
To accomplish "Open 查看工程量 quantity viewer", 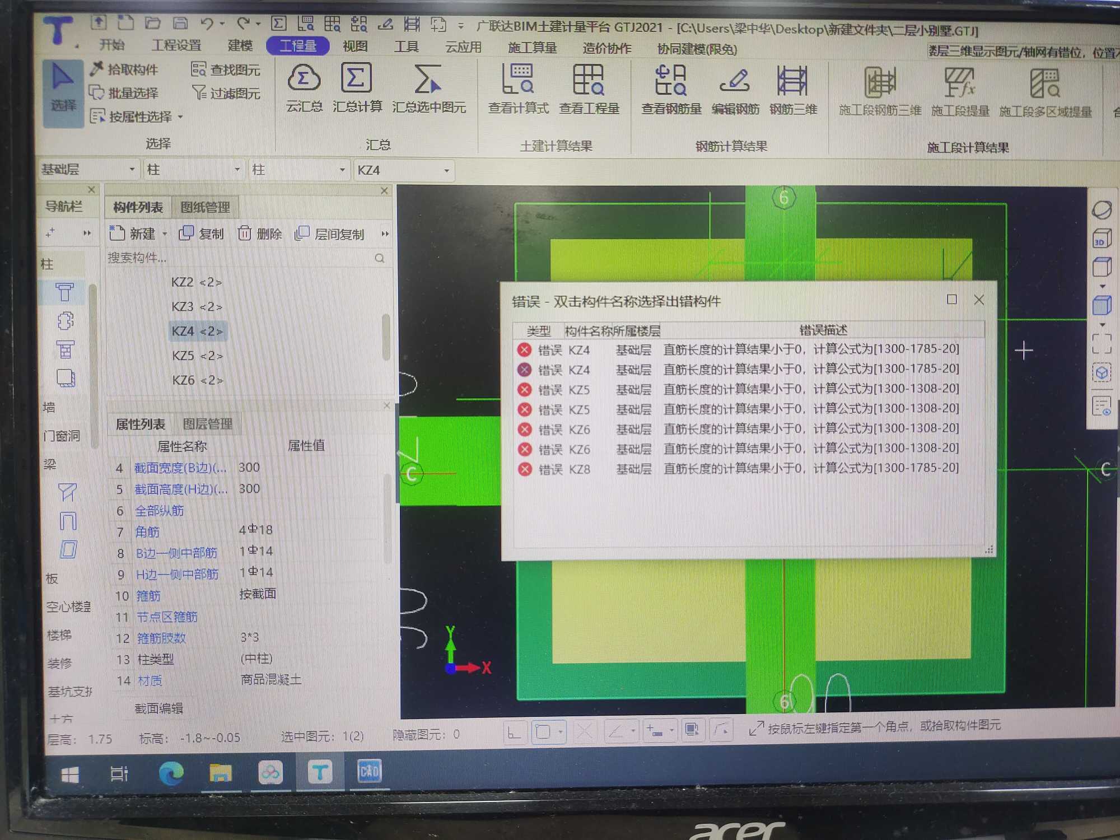I will click(589, 90).
